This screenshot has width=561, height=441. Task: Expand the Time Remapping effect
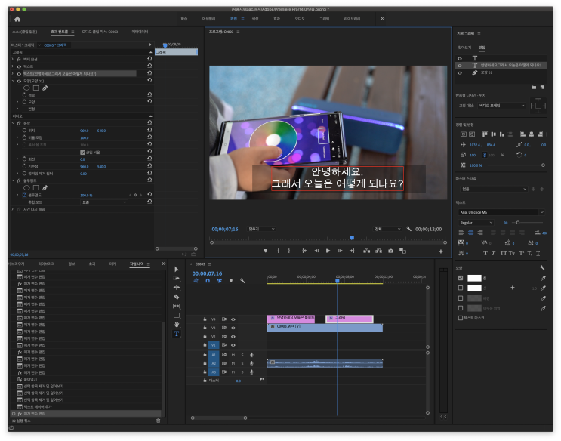pos(14,209)
